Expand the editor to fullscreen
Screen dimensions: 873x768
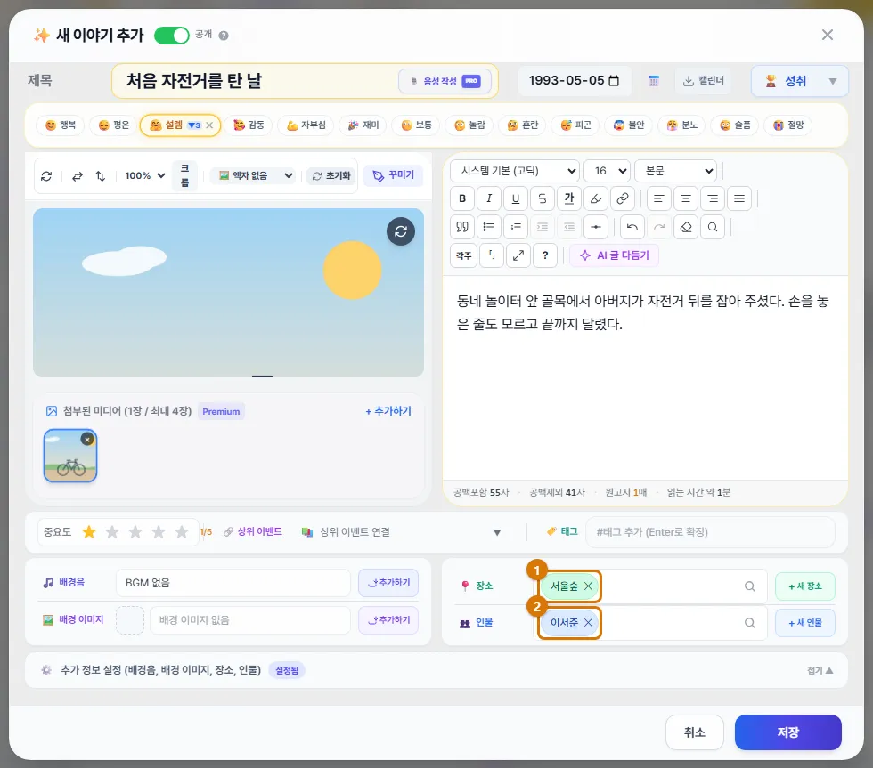tap(518, 255)
